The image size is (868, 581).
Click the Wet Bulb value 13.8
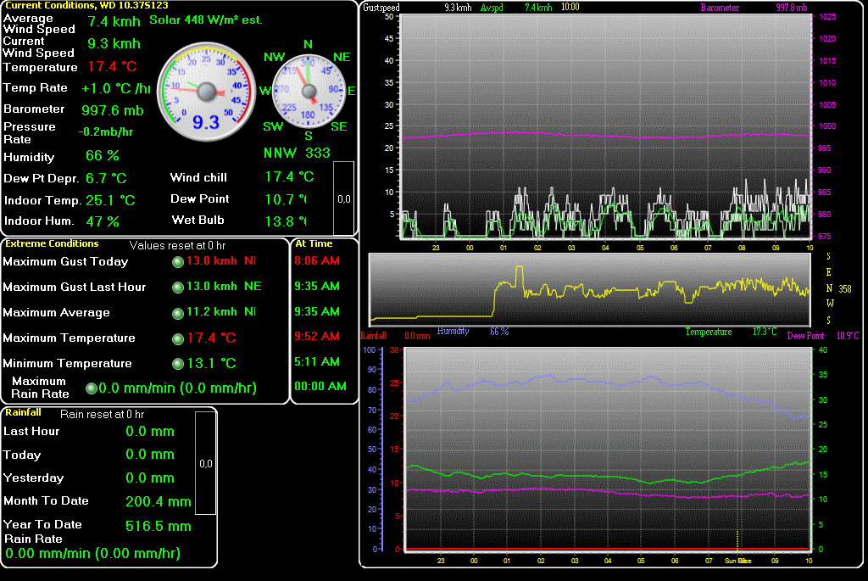286,221
